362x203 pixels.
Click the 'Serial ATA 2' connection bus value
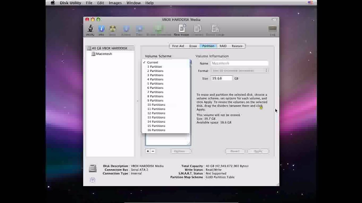click(139, 170)
